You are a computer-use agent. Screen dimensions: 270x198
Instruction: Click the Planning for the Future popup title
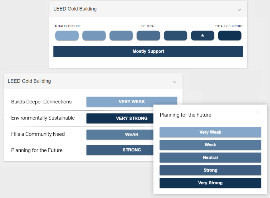[185, 115]
